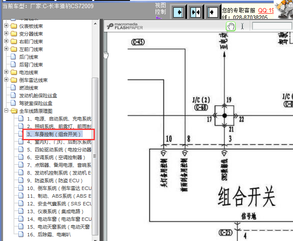Image resolution: width=293 pixels, height=241 pixels.
Task: Click the tree panel vertical scrollbar thumb
Action: coord(95,157)
